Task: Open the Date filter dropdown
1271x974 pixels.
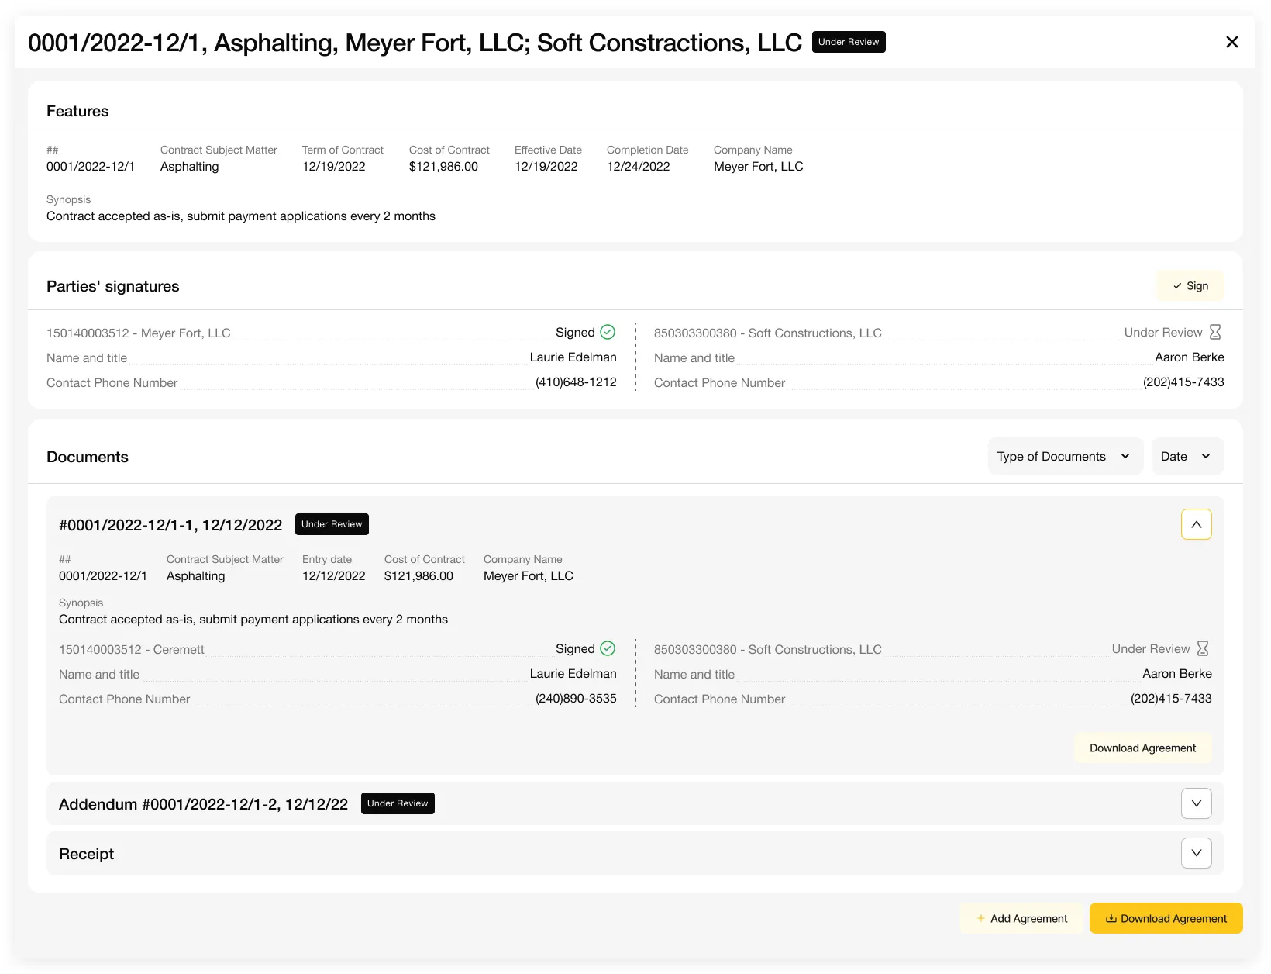Action: pyautogui.click(x=1187, y=456)
